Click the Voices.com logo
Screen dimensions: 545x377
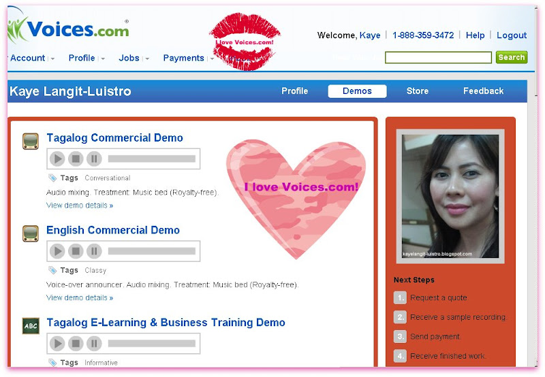pos(69,29)
